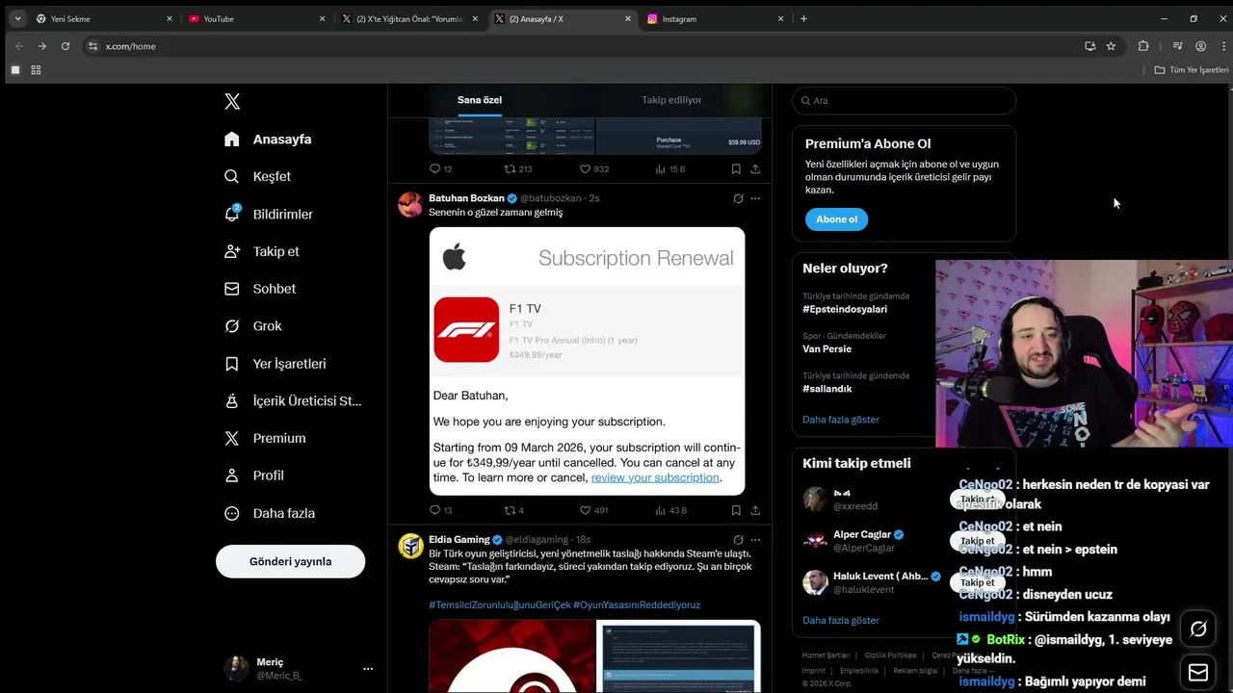1233x693 pixels.
Task: Reload the page
Action: click(x=66, y=46)
